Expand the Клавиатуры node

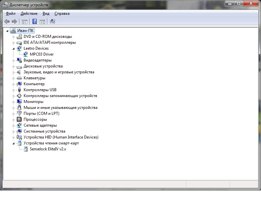(14, 78)
